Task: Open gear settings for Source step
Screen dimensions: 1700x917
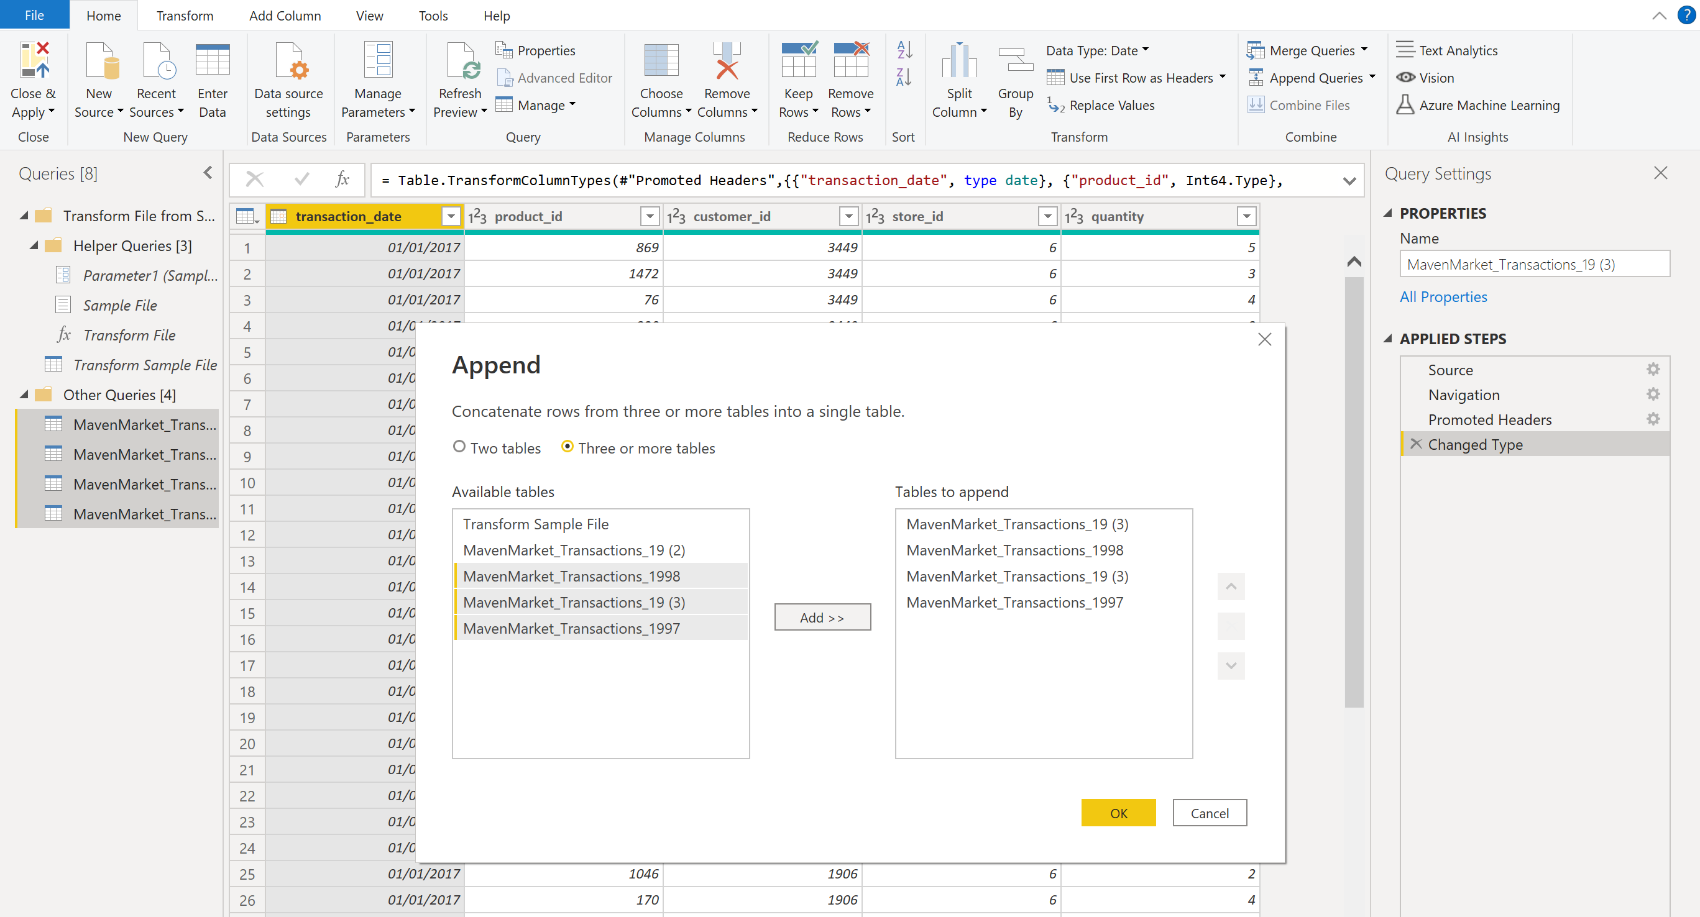Action: click(x=1653, y=370)
